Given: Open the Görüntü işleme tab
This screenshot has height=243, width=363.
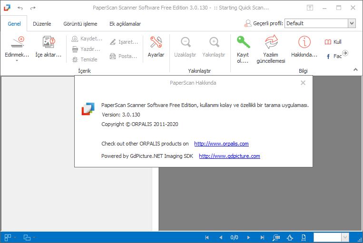Looking at the screenshot, I should click(80, 24).
